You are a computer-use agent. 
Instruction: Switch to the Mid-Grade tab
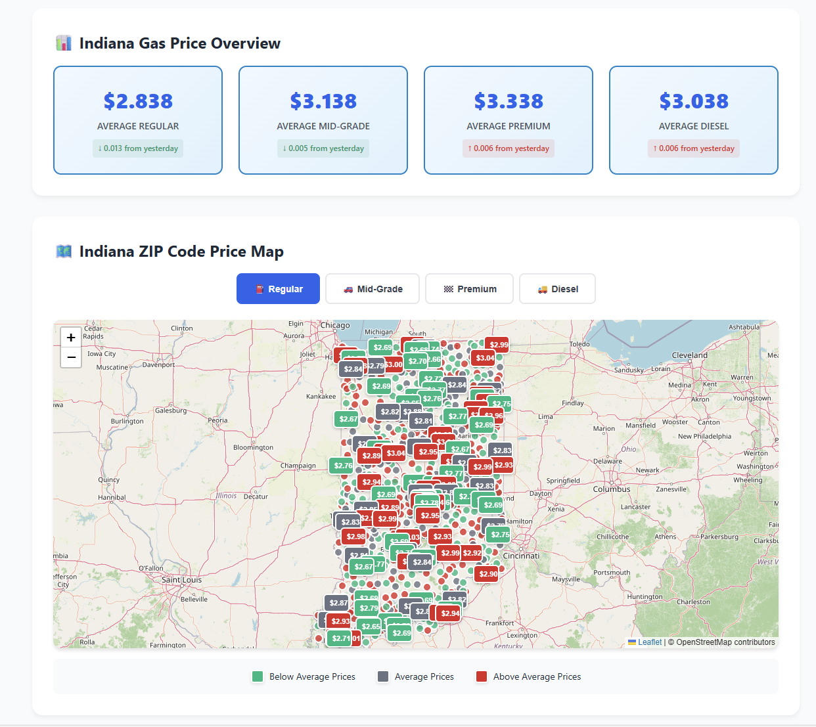tap(373, 289)
